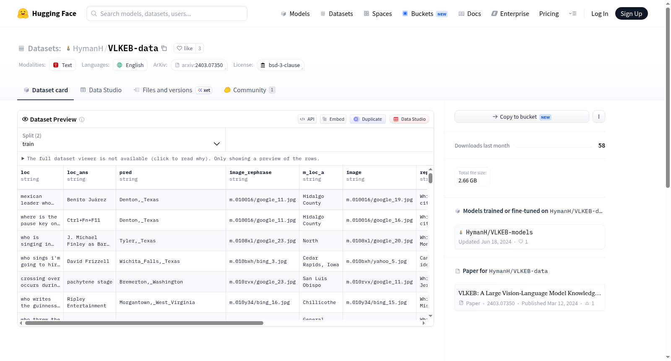Click the page vertical scrollbar
Image resolution: width=671 pixels, height=361 pixels.
click(x=668, y=97)
